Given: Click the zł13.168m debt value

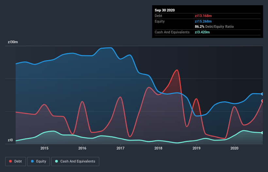Looking at the screenshot, I should pos(203,16).
